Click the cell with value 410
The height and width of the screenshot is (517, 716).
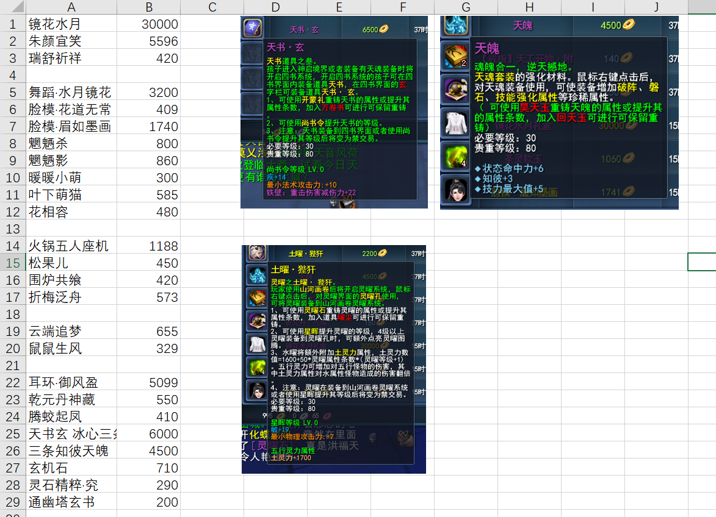149,416
